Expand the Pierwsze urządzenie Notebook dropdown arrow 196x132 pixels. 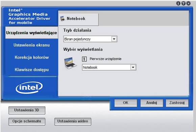[133, 68]
